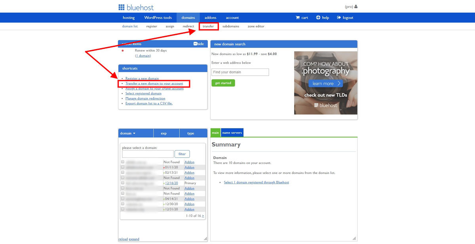Screen dimensions: 475x244
Task: Focus the Find your domain search field
Action: (240, 72)
